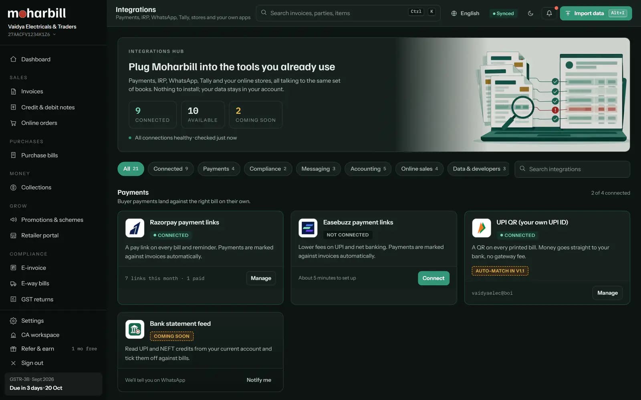Click the Bank statement feed icon
641x400 pixels.
point(135,329)
